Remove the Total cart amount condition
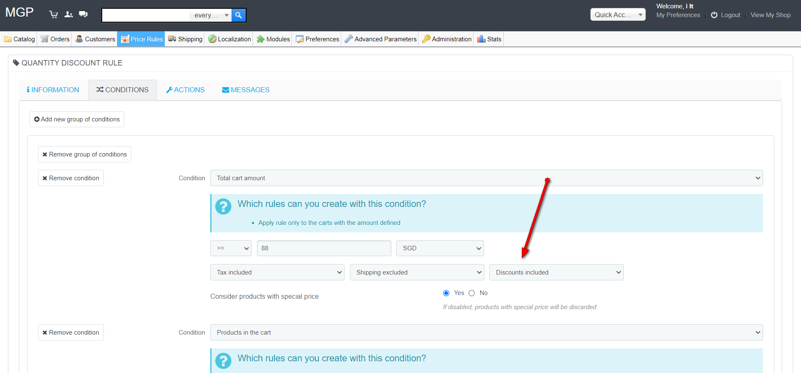 [x=71, y=178]
